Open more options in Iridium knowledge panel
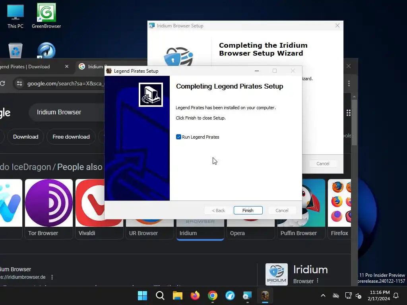 [318, 281]
